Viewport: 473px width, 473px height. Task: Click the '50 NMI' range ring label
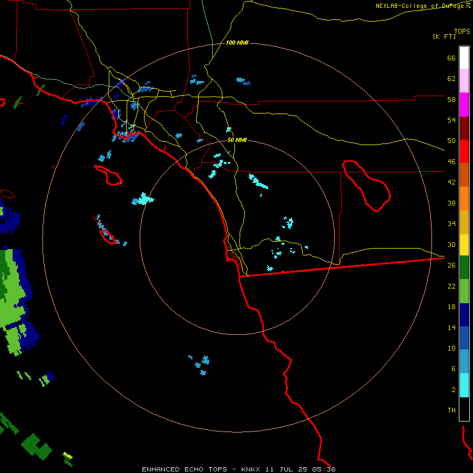237,140
